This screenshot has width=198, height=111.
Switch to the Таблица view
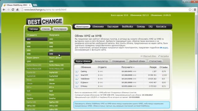[x=33, y=29]
